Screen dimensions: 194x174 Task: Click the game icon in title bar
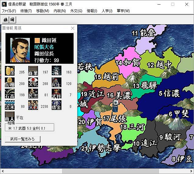(4, 4)
